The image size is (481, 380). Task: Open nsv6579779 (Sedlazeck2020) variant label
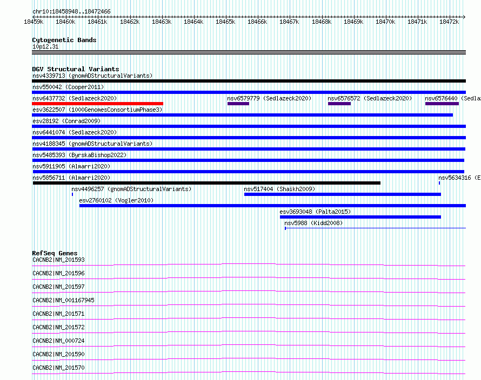[269, 98]
